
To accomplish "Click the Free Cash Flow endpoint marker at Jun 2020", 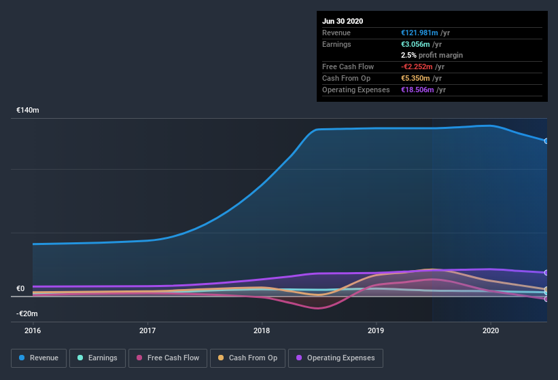I will pyautogui.click(x=546, y=299).
